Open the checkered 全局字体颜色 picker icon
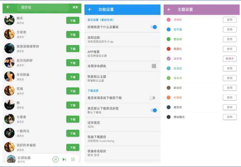Viewport: 241px width, 167px height. [154, 66]
